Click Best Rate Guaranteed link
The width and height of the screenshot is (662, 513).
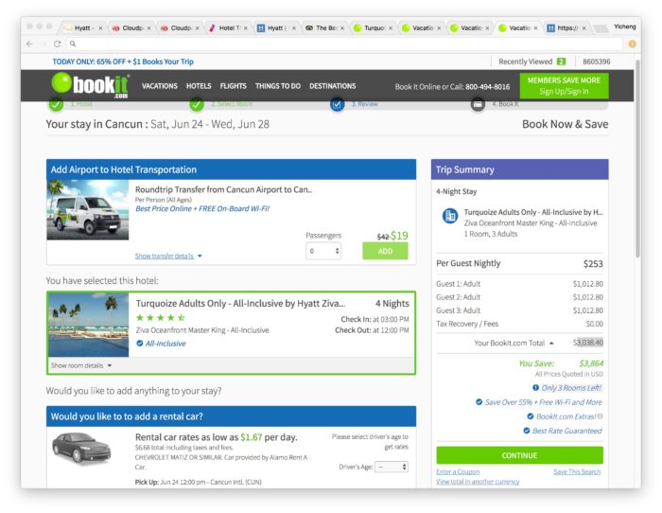567,431
